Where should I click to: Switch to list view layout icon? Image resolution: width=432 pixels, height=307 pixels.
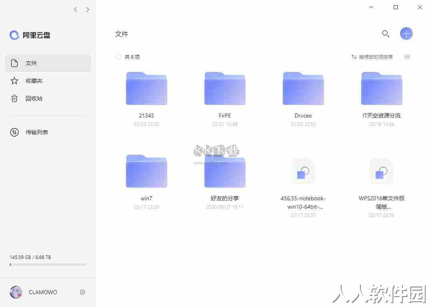pyautogui.click(x=407, y=57)
